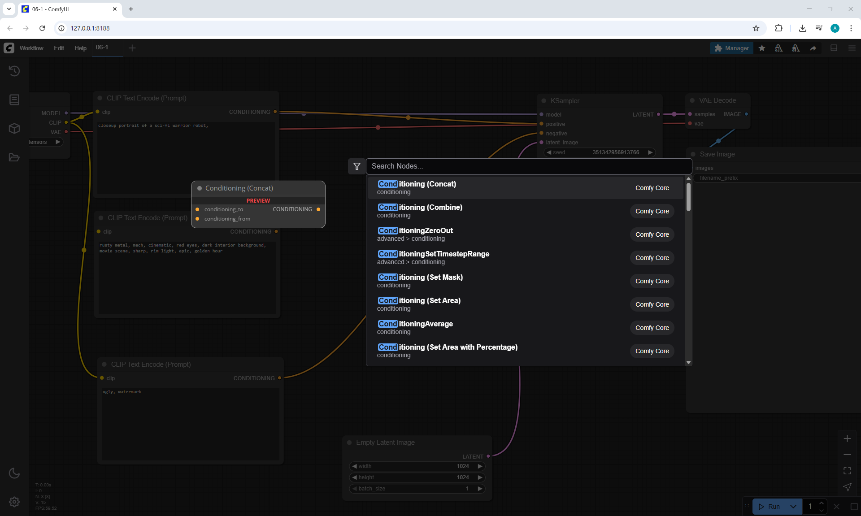Open the Run button dropdown arrow
The height and width of the screenshot is (516, 861).
[793, 507]
